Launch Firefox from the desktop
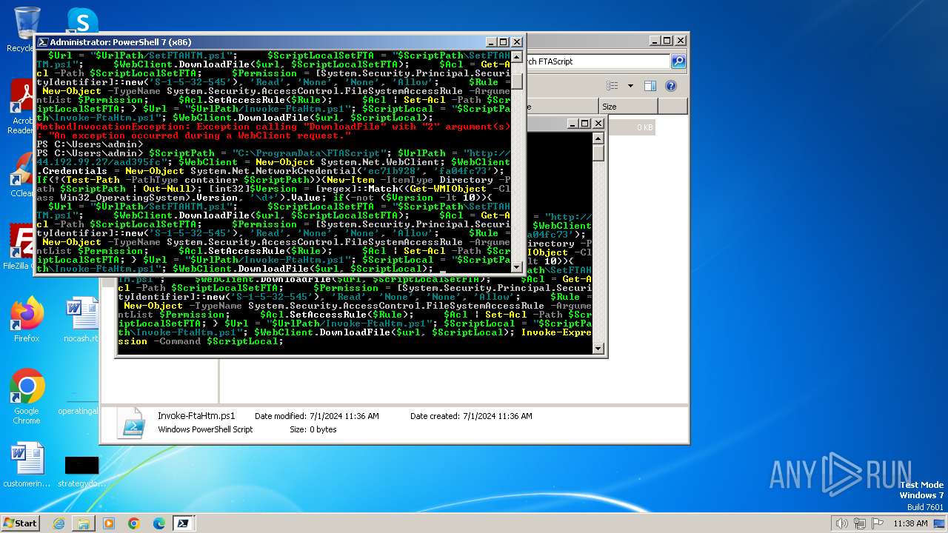The height and width of the screenshot is (533, 948). point(27,320)
